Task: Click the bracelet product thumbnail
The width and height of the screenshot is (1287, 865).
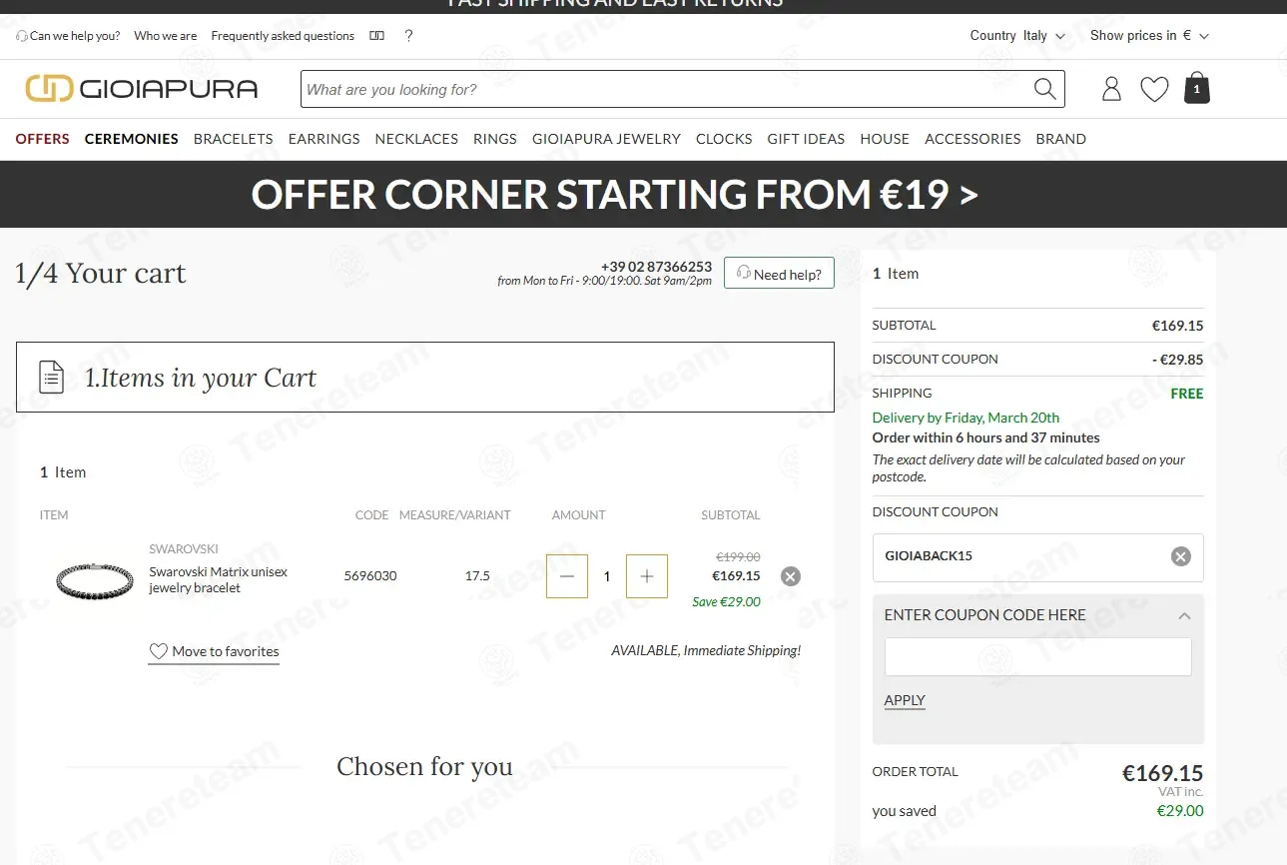Action: coord(95,579)
